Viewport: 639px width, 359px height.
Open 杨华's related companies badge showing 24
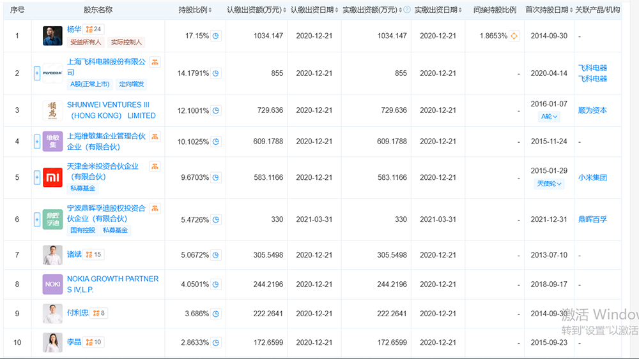94,29
